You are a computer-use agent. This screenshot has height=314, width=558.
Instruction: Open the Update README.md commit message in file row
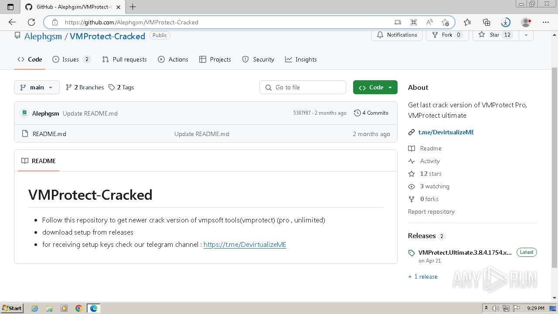(202, 134)
